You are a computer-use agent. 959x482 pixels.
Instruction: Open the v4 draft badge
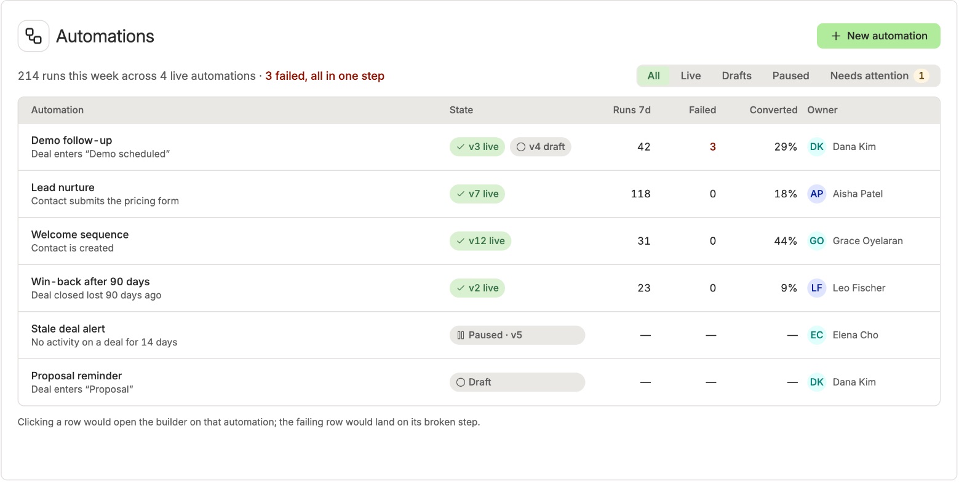point(541,147)
